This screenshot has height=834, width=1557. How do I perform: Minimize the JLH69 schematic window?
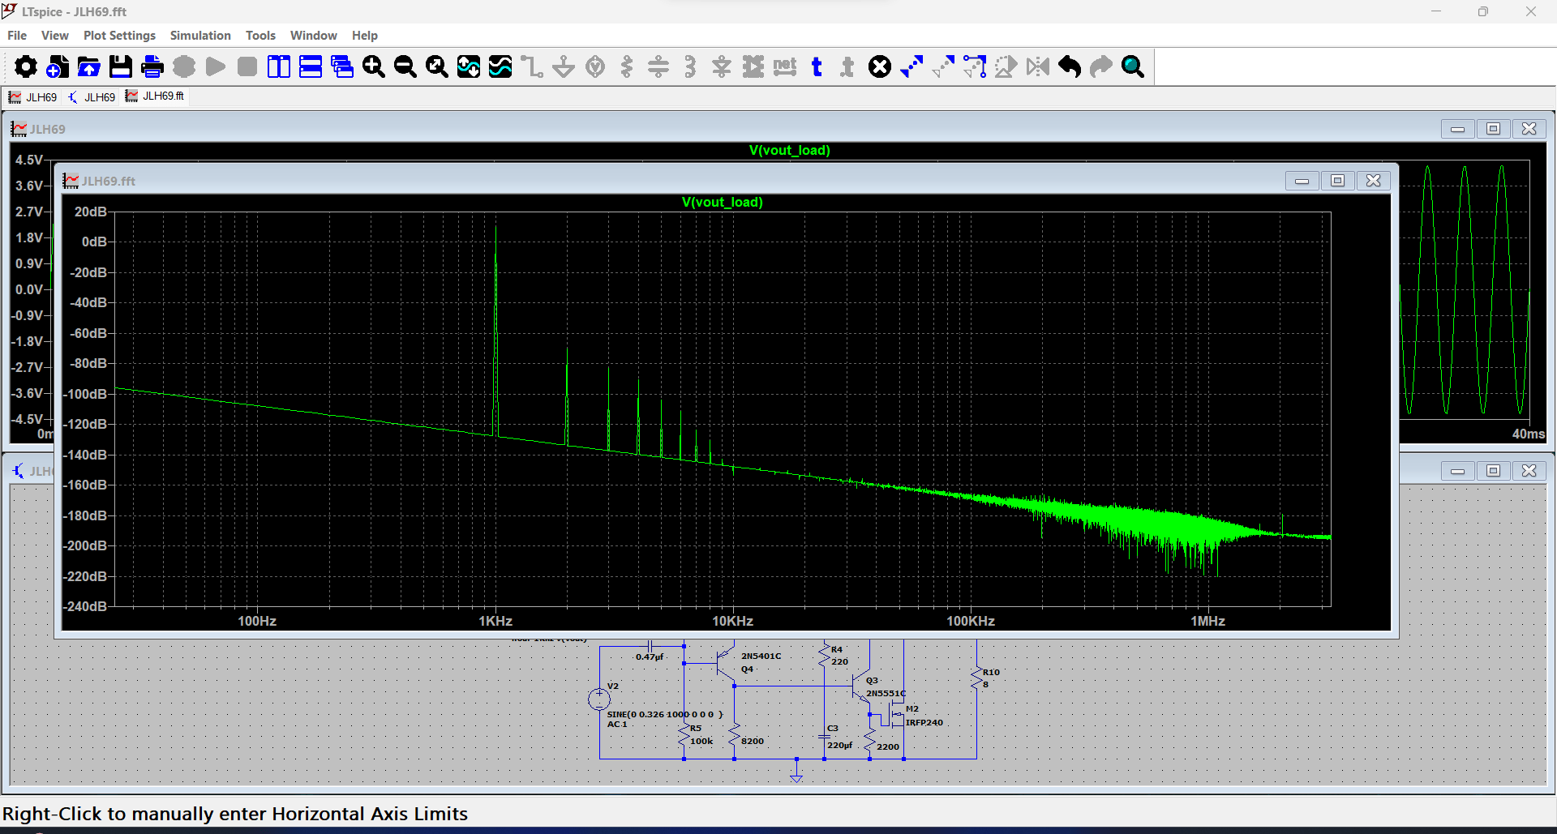(x=1457, y=471)
